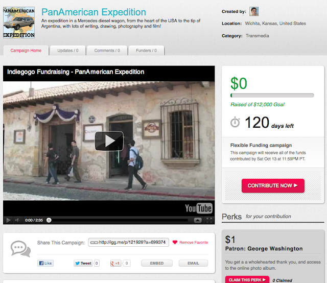Open the campaign creator's avatar
The image size is (327, 283).
point(254,11)
